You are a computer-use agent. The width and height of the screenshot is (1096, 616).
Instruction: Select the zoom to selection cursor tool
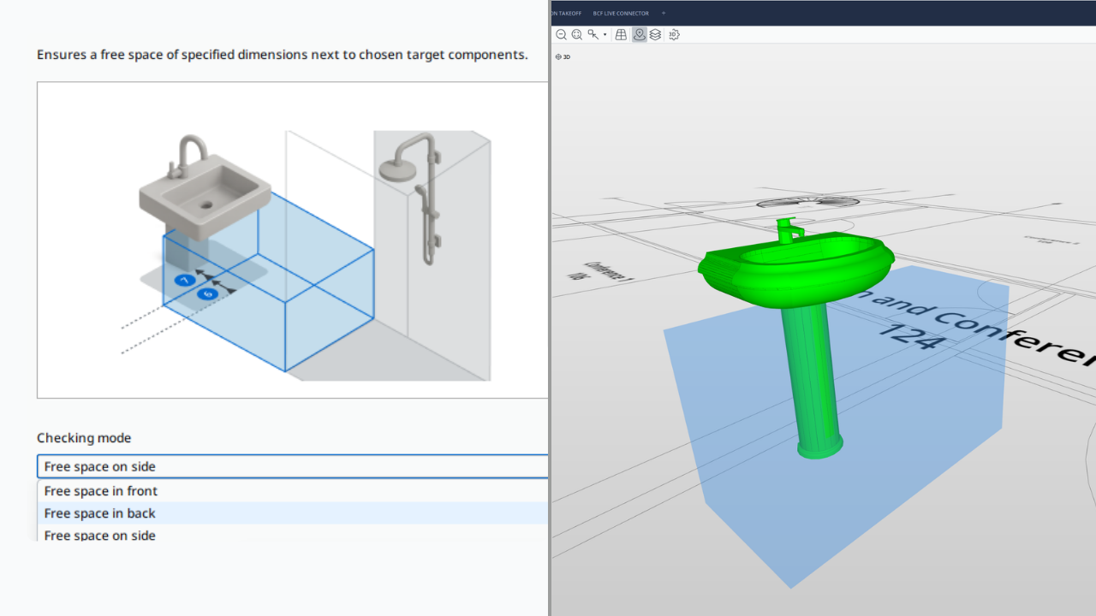coord(593,35)
